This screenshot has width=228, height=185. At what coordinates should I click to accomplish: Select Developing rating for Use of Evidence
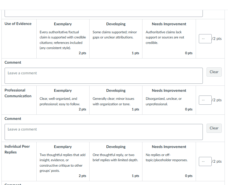(x=116, y=39)
